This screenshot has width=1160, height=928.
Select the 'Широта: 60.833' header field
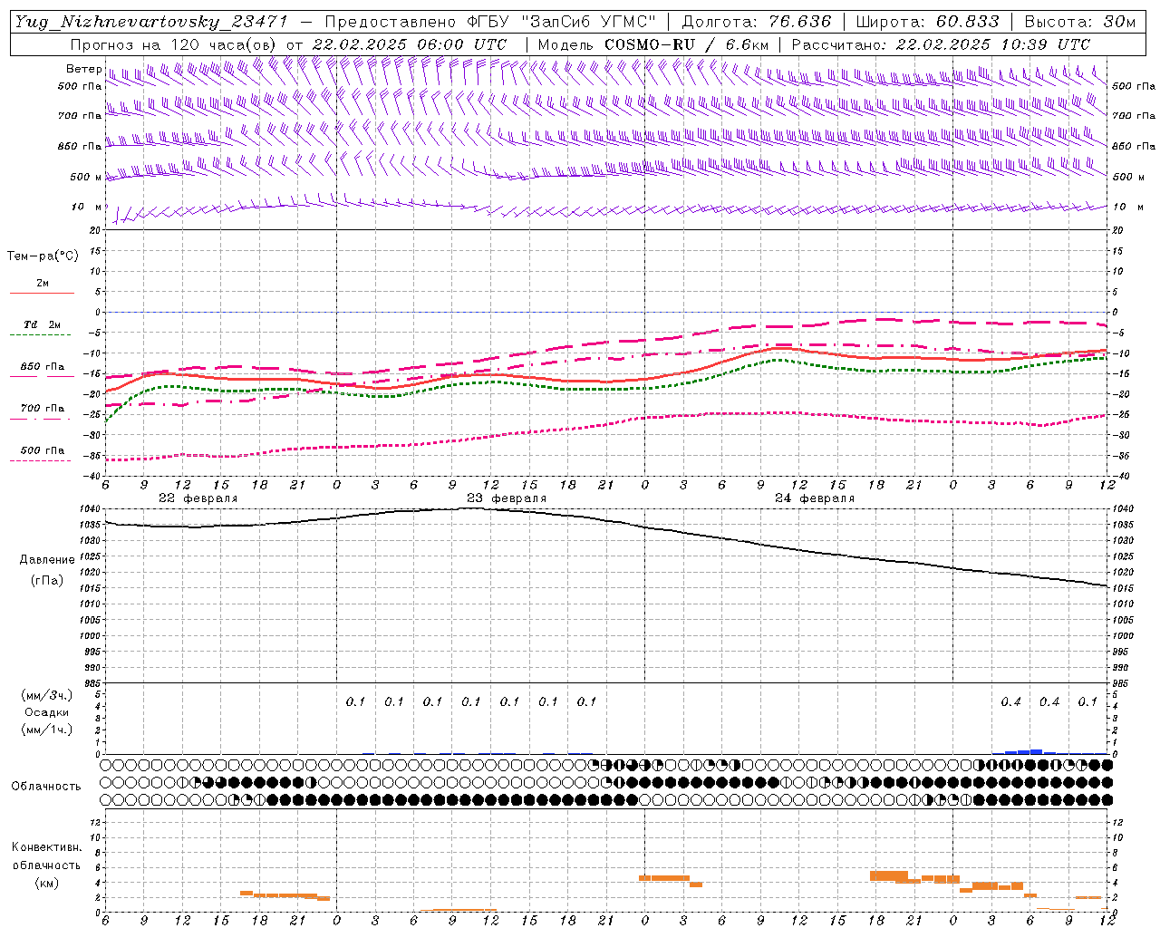click(926, 22)
